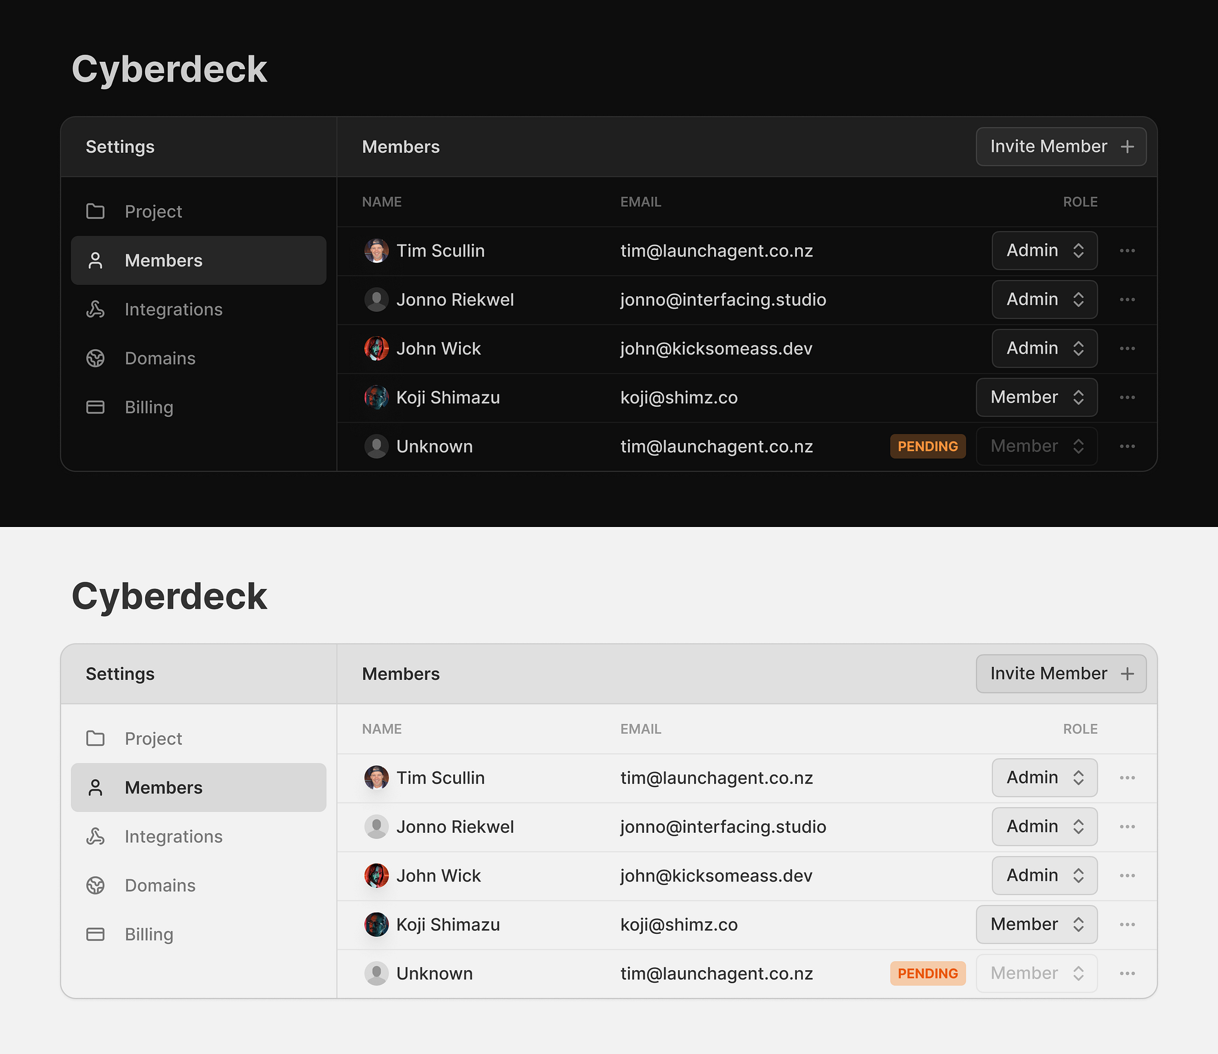The width and height of the screenshot is (1218, 1054).
Task: Toggle Admin role stepper for Jonno Riekwel
Action: (1077, 299)
